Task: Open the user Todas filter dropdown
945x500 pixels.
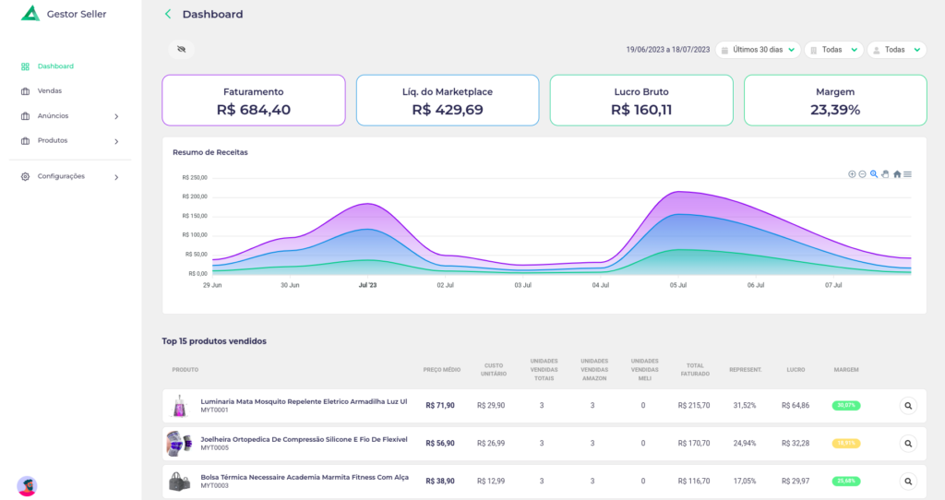Action: (x=896, y=50)
